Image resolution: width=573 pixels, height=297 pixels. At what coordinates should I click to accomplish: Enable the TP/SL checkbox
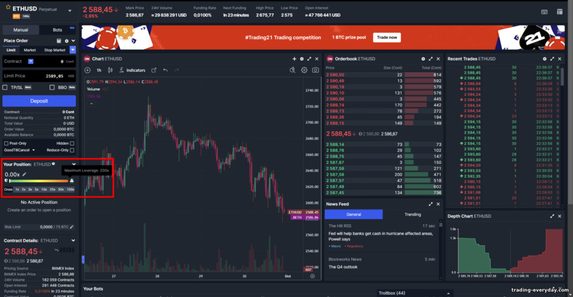[x=5, y=87]
